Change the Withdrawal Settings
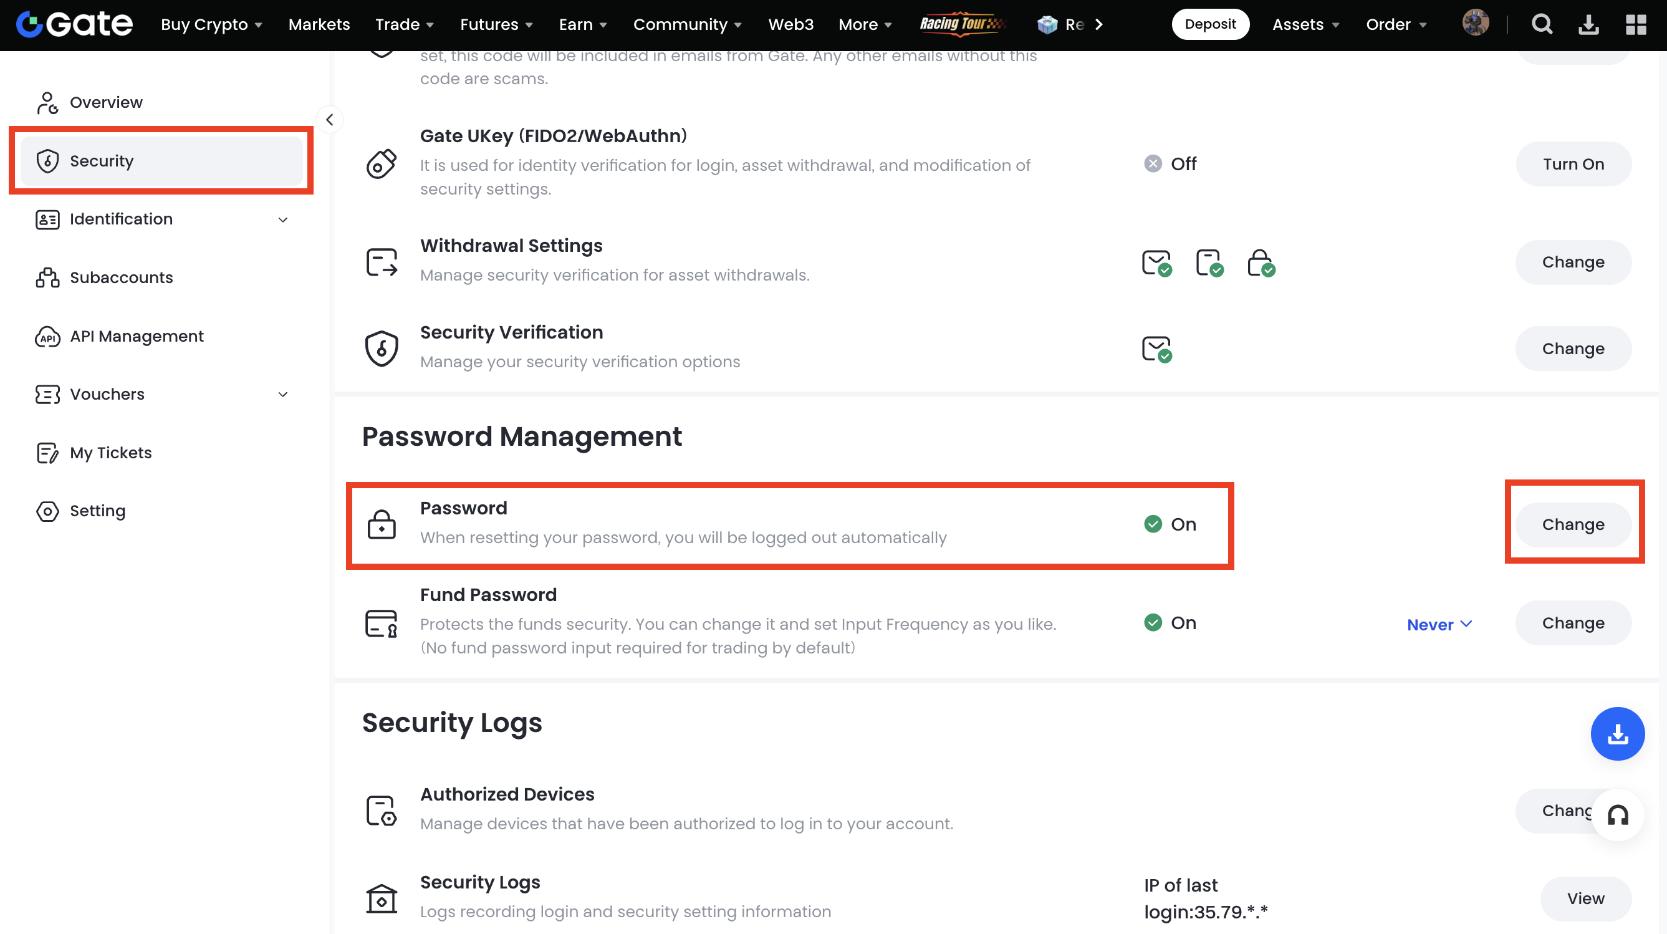This screenshot has height=934, width=1667. coord(1572,262)
